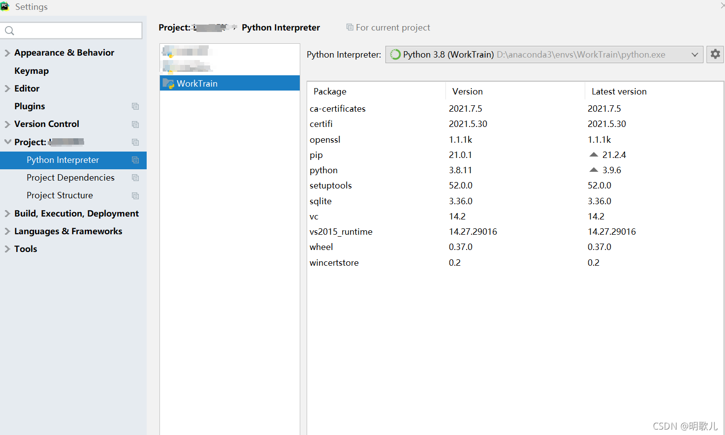Click version 3.8.11 of python
725x435 pixels.
point(460,170)
